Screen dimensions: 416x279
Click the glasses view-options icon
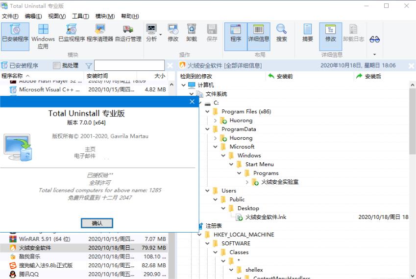[x=375, y=40]
